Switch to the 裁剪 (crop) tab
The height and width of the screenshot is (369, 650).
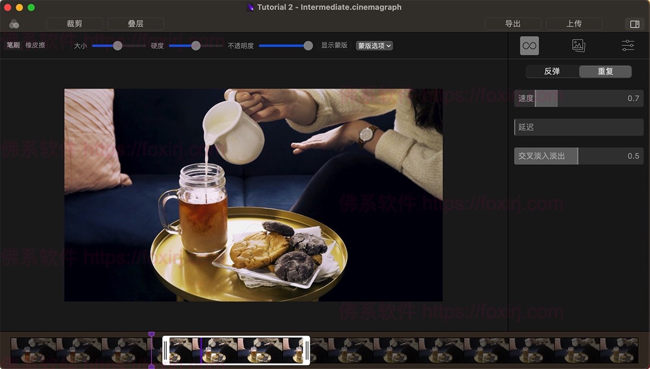point(74,24)
